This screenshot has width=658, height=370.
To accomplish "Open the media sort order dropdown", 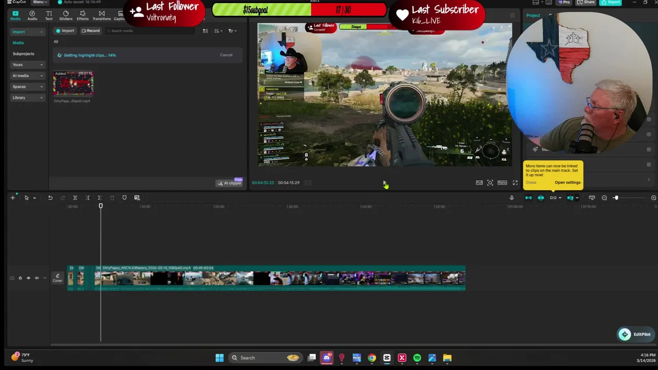I will coord(218,31).
